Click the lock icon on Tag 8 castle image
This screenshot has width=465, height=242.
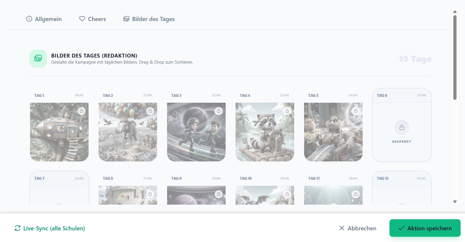pos(150,194)
